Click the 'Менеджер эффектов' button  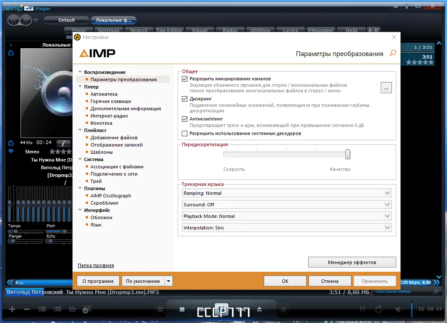tap(352, 262)
